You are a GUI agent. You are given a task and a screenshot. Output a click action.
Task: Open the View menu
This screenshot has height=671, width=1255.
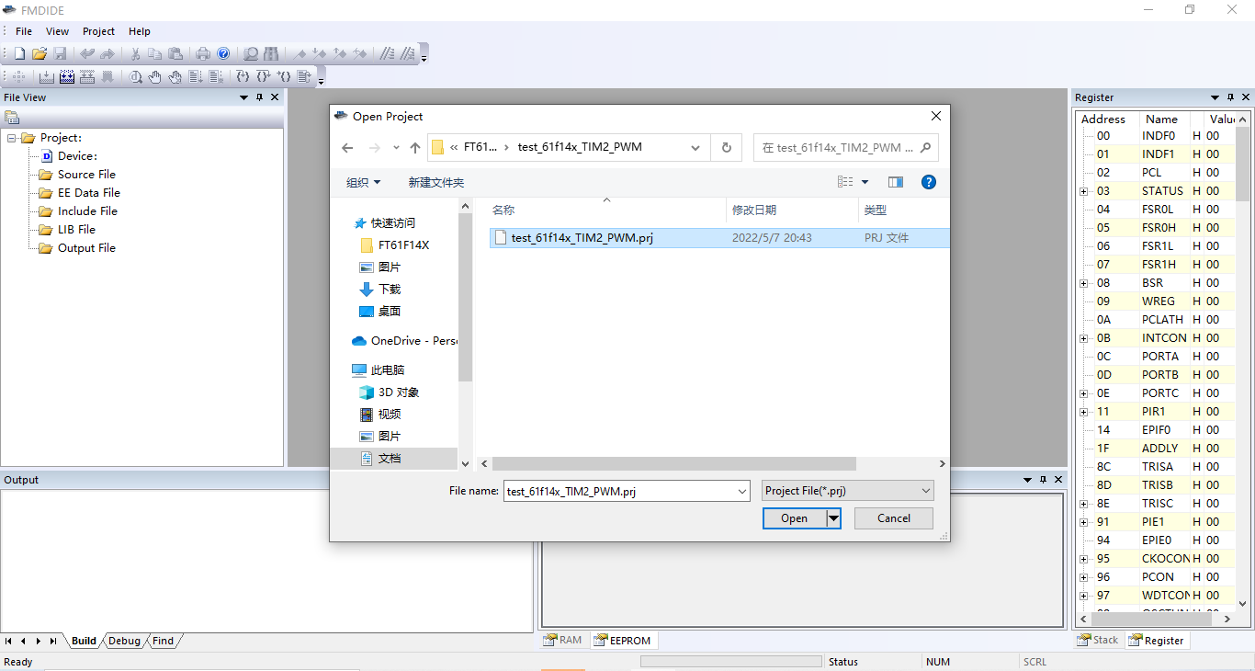57,31
